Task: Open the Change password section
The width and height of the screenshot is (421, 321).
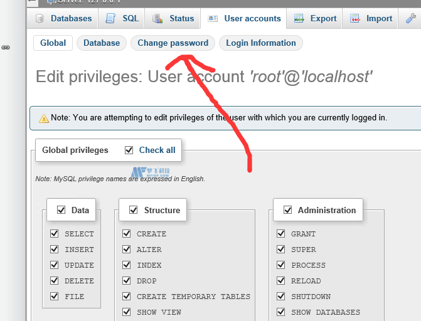Action: pyautogui.click(x=173, y=43)
